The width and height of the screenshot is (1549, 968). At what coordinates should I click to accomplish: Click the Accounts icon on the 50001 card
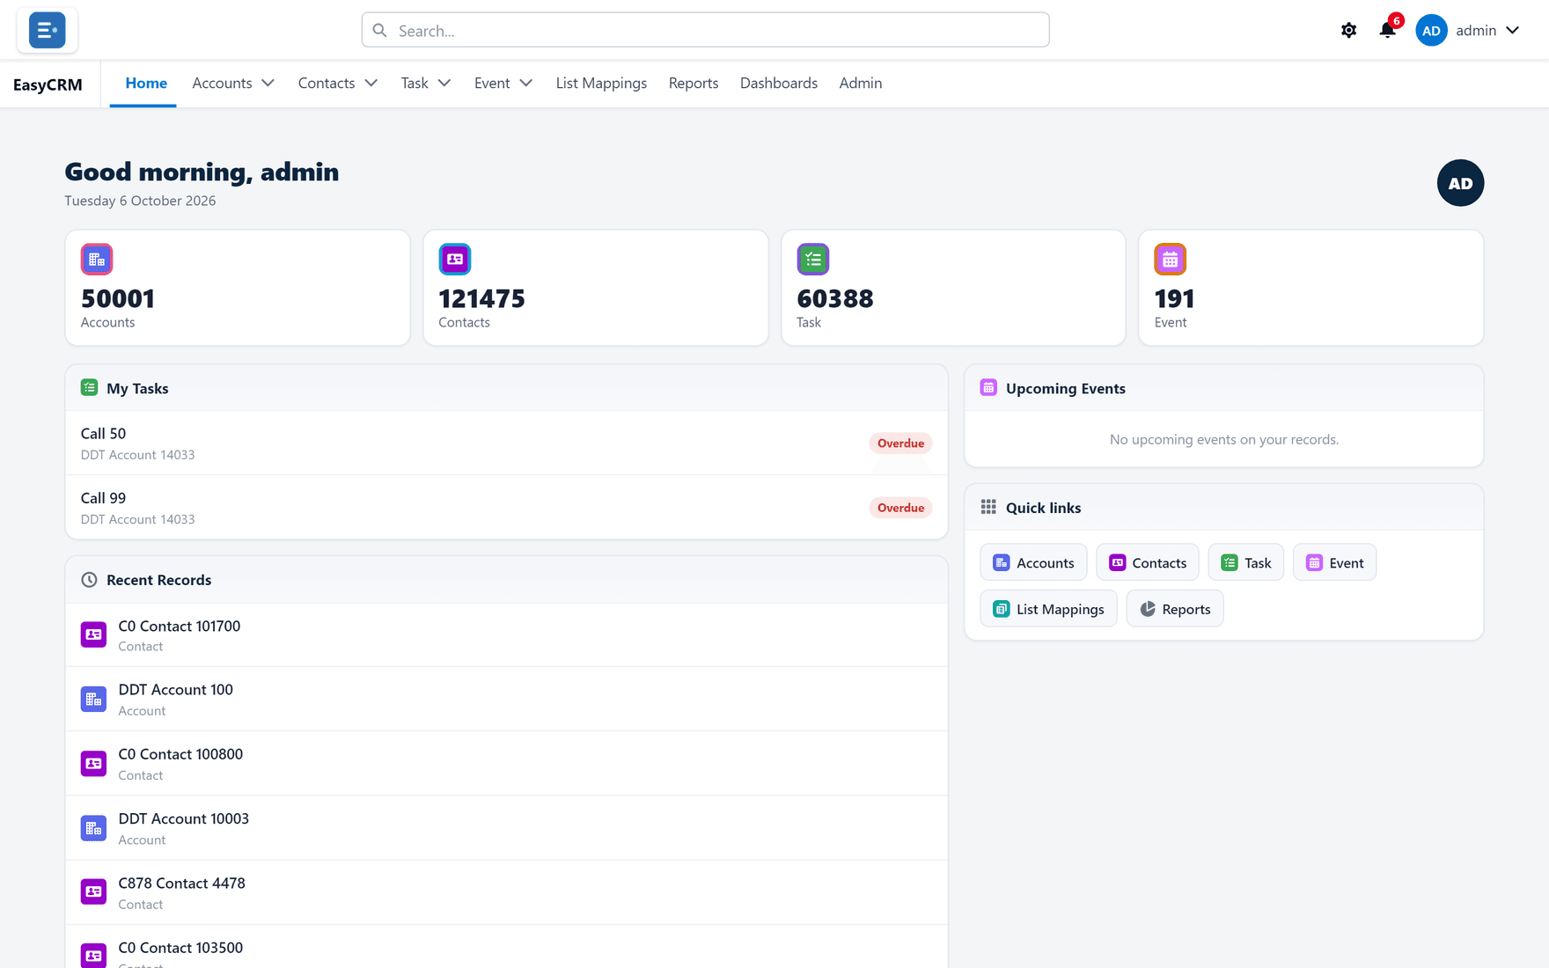[97, 260]
